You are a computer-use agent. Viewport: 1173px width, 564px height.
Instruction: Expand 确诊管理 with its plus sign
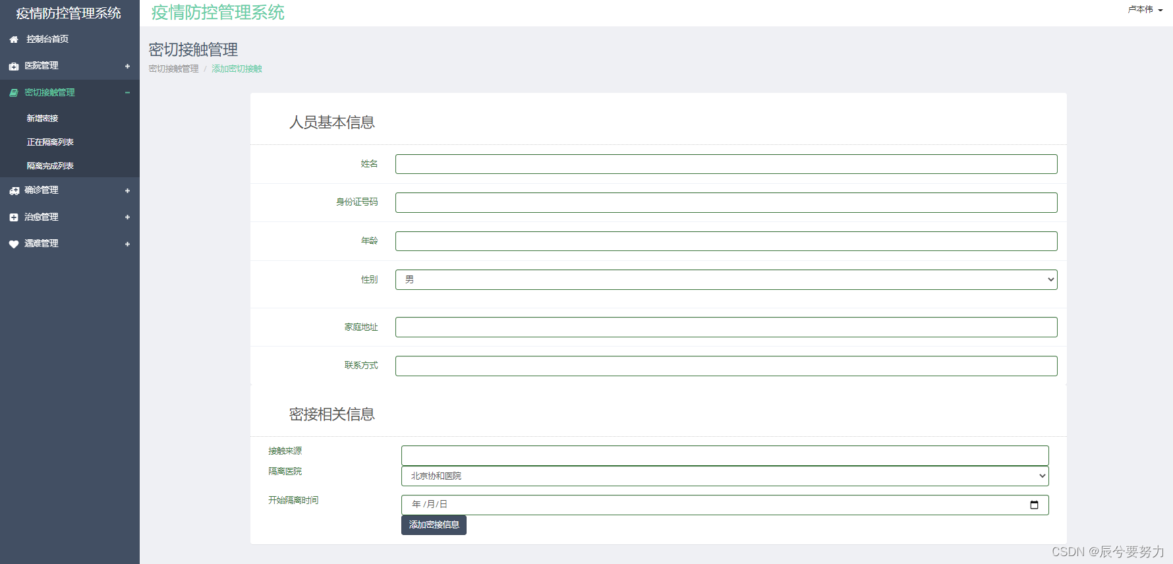pos(127,190)
